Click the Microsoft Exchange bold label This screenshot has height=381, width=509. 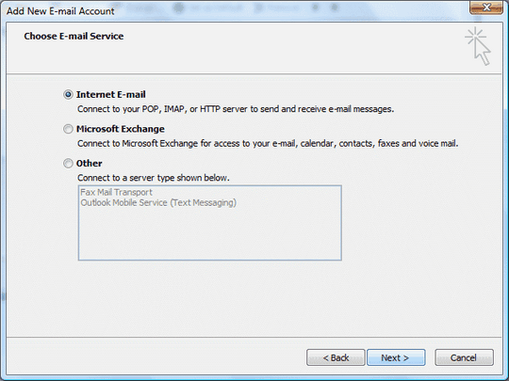tap(121, 129)
